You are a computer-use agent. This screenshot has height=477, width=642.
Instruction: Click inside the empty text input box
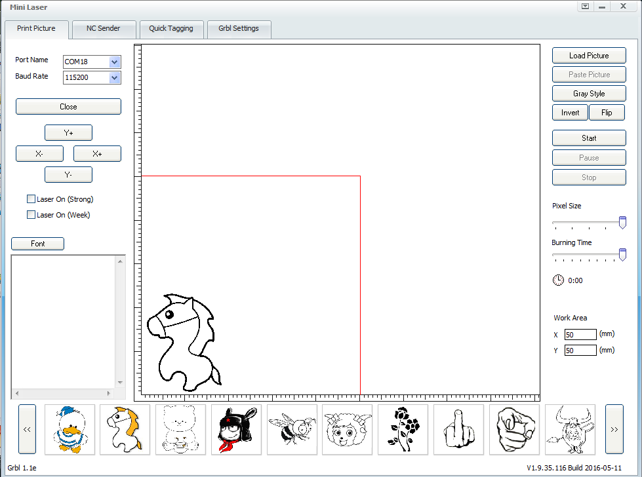tap(63, 322)
